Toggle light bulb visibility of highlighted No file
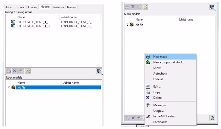221x129 pixels. 9,87
